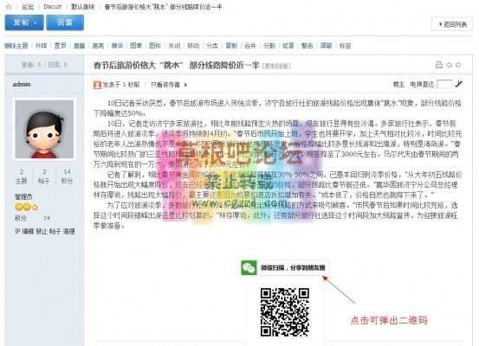Click the 编辑 edit user link

point(28,231)
